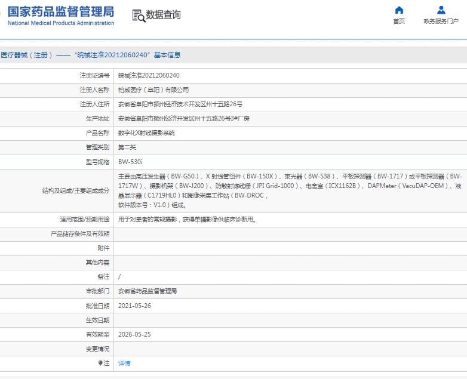Click the 产品储存条件及有效期 label
The image size is (467, 379).
[80, 234]
